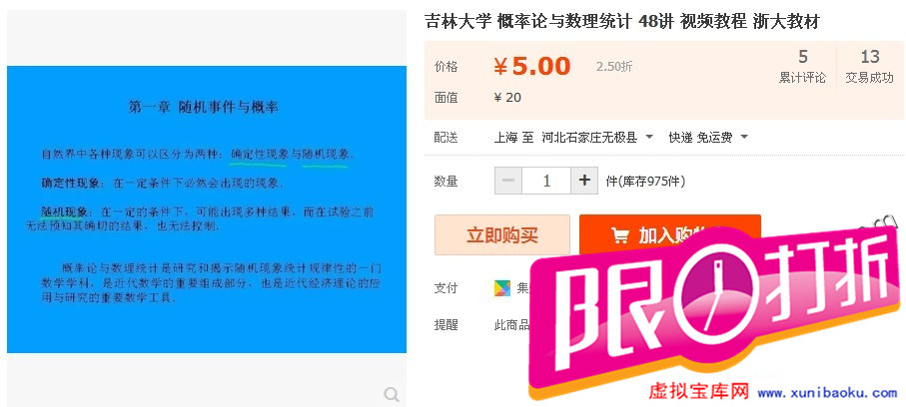Click the blue course slide product image
The height and width of the screenshot is (407, 906).
click(x=207, y=208)
